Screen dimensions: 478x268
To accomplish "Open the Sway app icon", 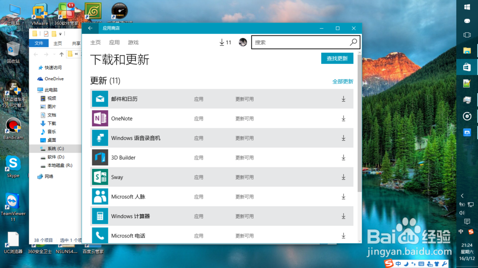I will tap(100, 177).
